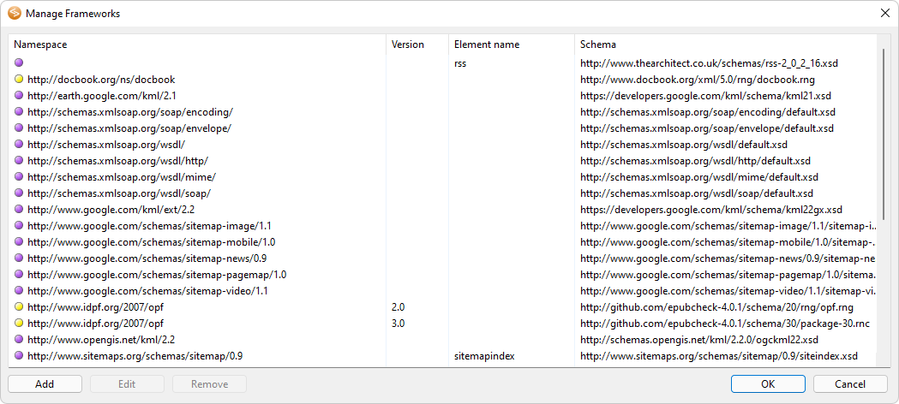Click the yellow dot icon beside docbook.org/ns/docbook

[19, 80]
